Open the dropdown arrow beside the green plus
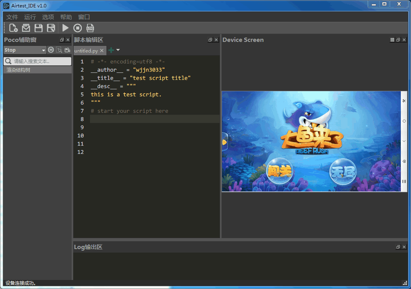411x289 pixels. point(118,50)
